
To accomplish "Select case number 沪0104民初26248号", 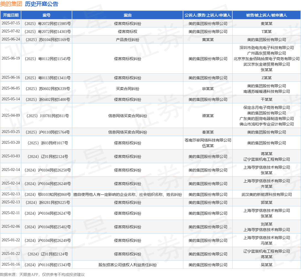I will 48,184.
